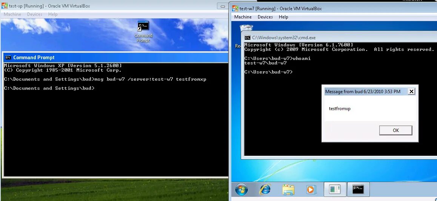Click the test-w7 VirtualBox title bar
Viewport: 437px width, 201px height.
333,8
